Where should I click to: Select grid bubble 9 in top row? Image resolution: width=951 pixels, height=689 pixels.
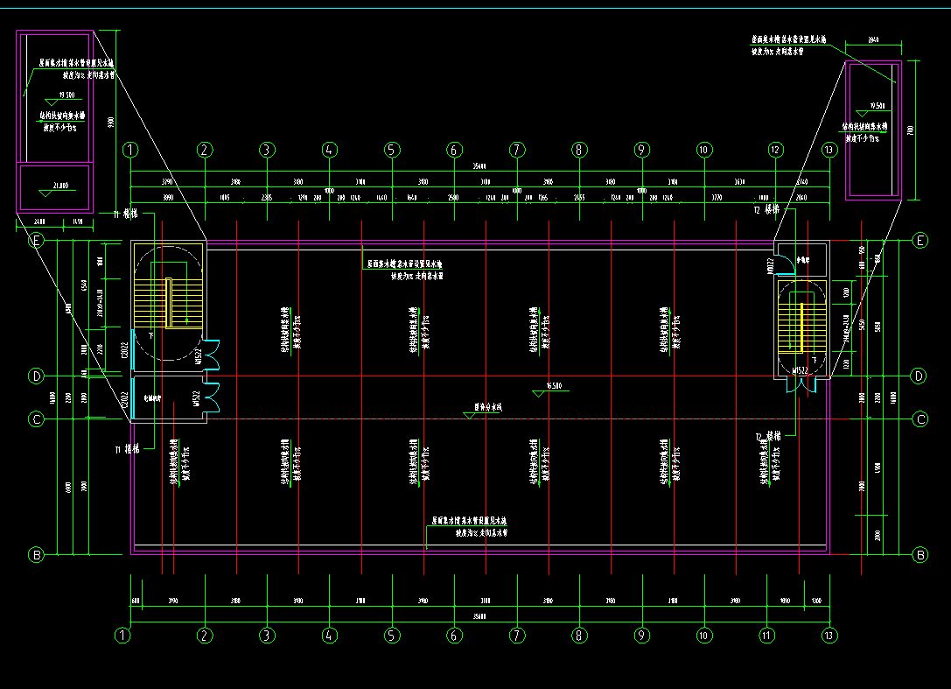click(641, 150)
